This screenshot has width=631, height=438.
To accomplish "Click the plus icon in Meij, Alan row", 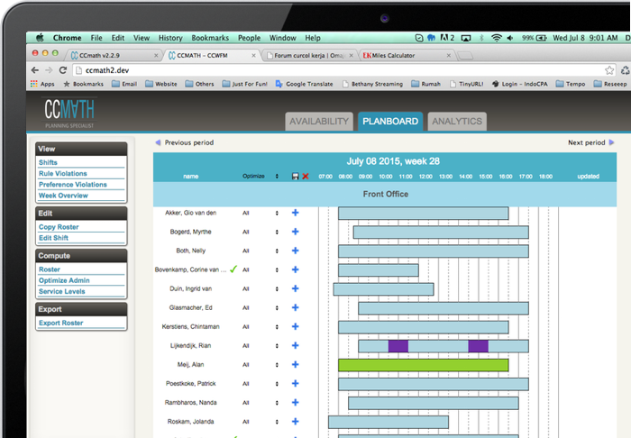I will tap(295, 364).
